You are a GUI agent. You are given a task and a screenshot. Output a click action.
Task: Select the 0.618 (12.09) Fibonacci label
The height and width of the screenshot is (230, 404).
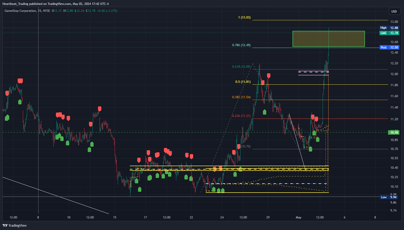[x=241, y=67]
